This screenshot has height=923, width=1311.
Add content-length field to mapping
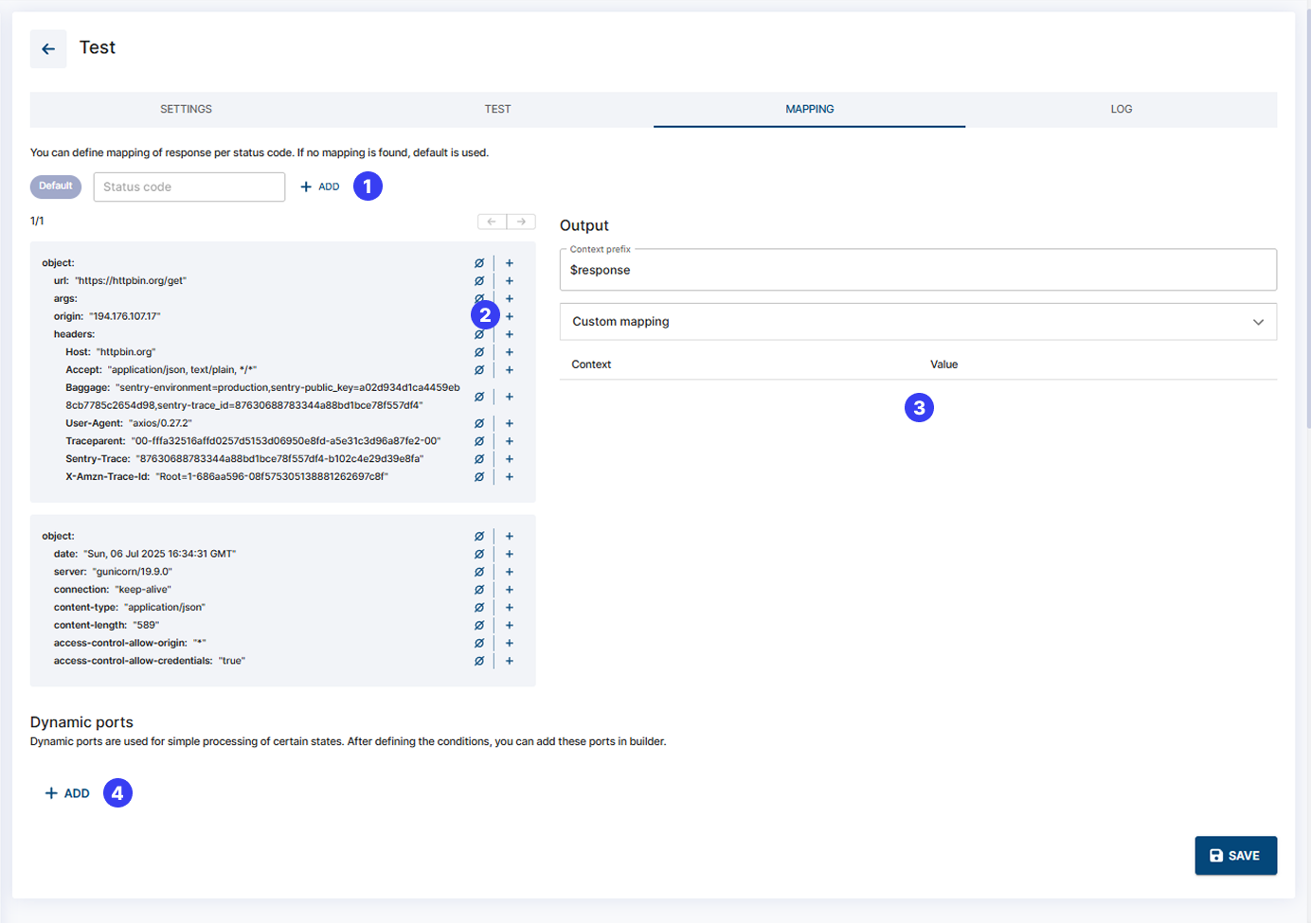click(x=509, y=625)
